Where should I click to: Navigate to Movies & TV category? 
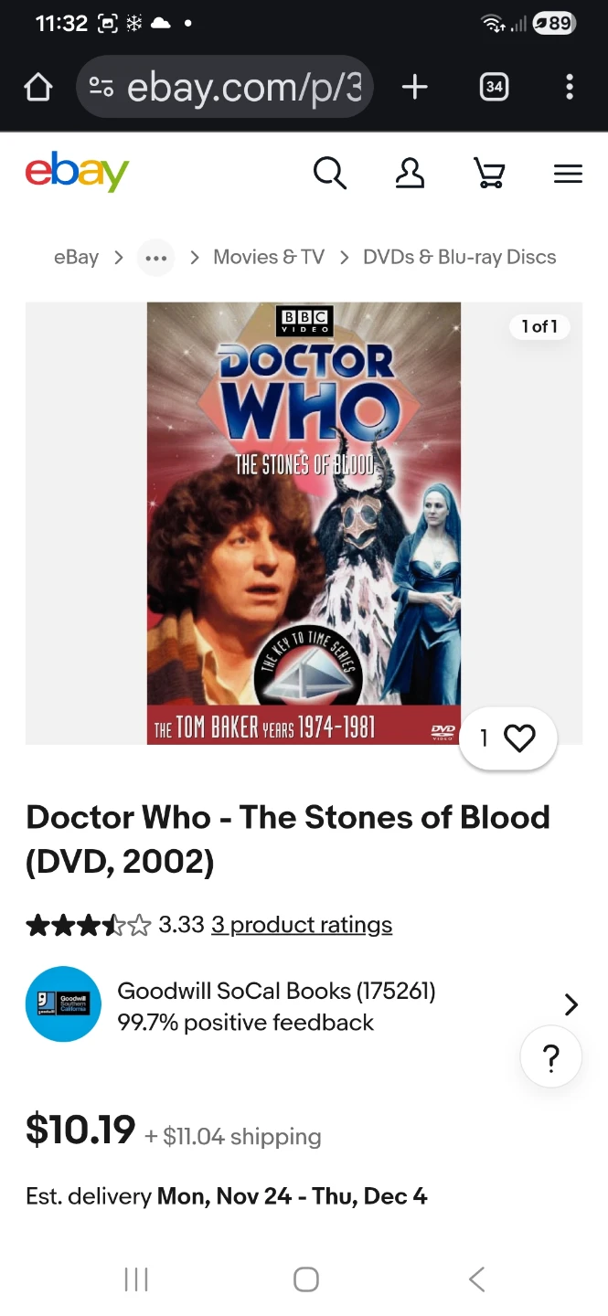pyautogui.click(x=268, y=257)
